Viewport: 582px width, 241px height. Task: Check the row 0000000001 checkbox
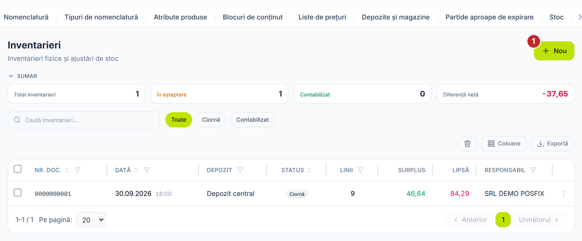coord(17,192)
